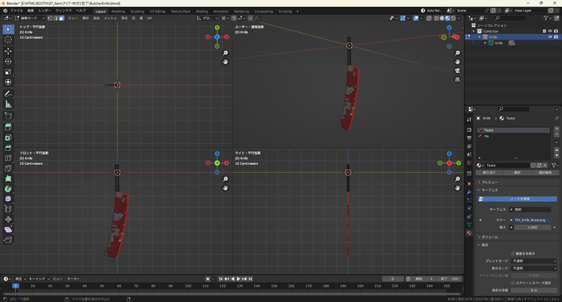The width and height of the screenshot is (562, 302).
Task: Activate the Scale tool
Action: 8,72
